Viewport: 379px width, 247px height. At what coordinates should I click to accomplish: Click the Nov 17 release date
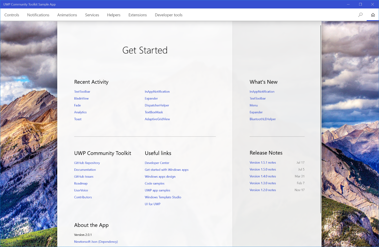click(299, 190)
